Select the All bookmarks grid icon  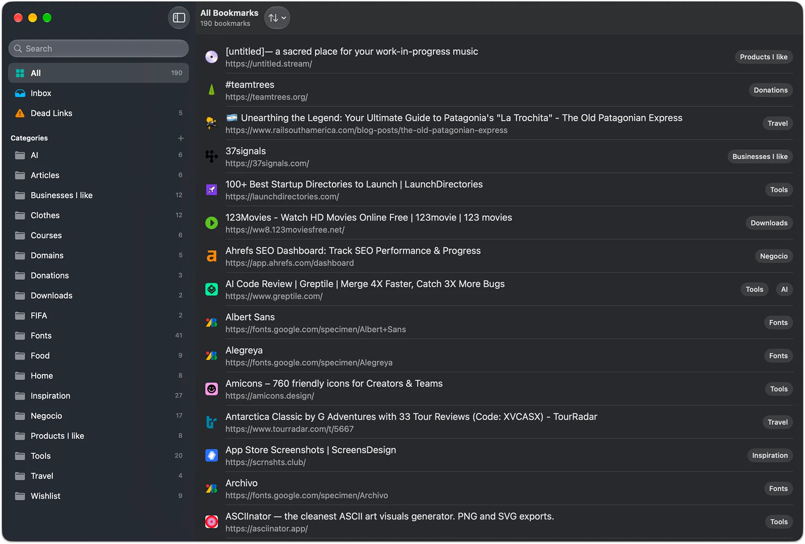coord(20,73)
